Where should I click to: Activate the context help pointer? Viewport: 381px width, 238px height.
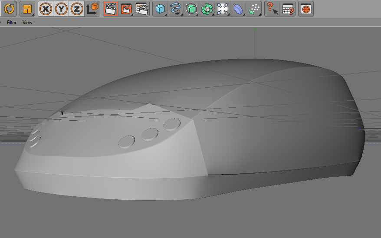coord(272,9)
